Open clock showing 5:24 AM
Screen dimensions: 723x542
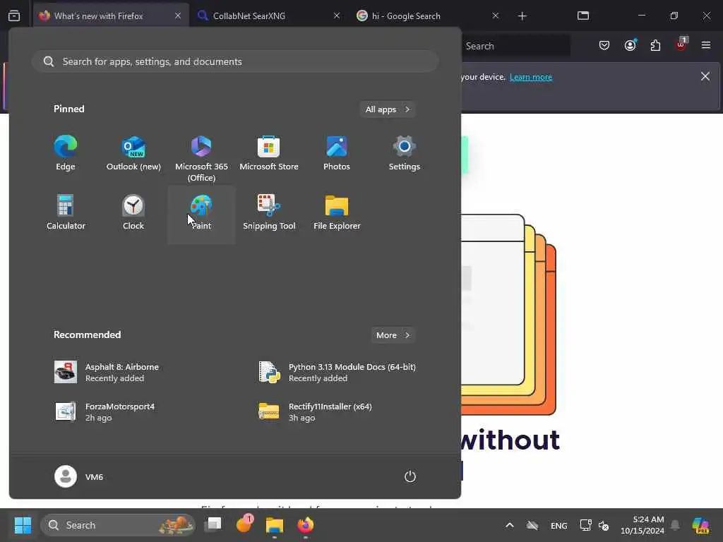click(642, 525)
